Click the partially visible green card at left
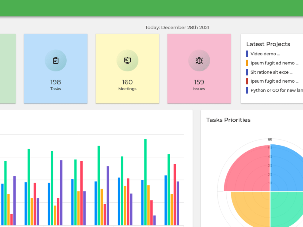Viewport: 303px width, 227px height. tap(8, 69)
